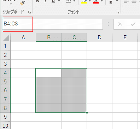
Task: Click the formula bar Cancel X icon
Action: [x=120, y=24]
